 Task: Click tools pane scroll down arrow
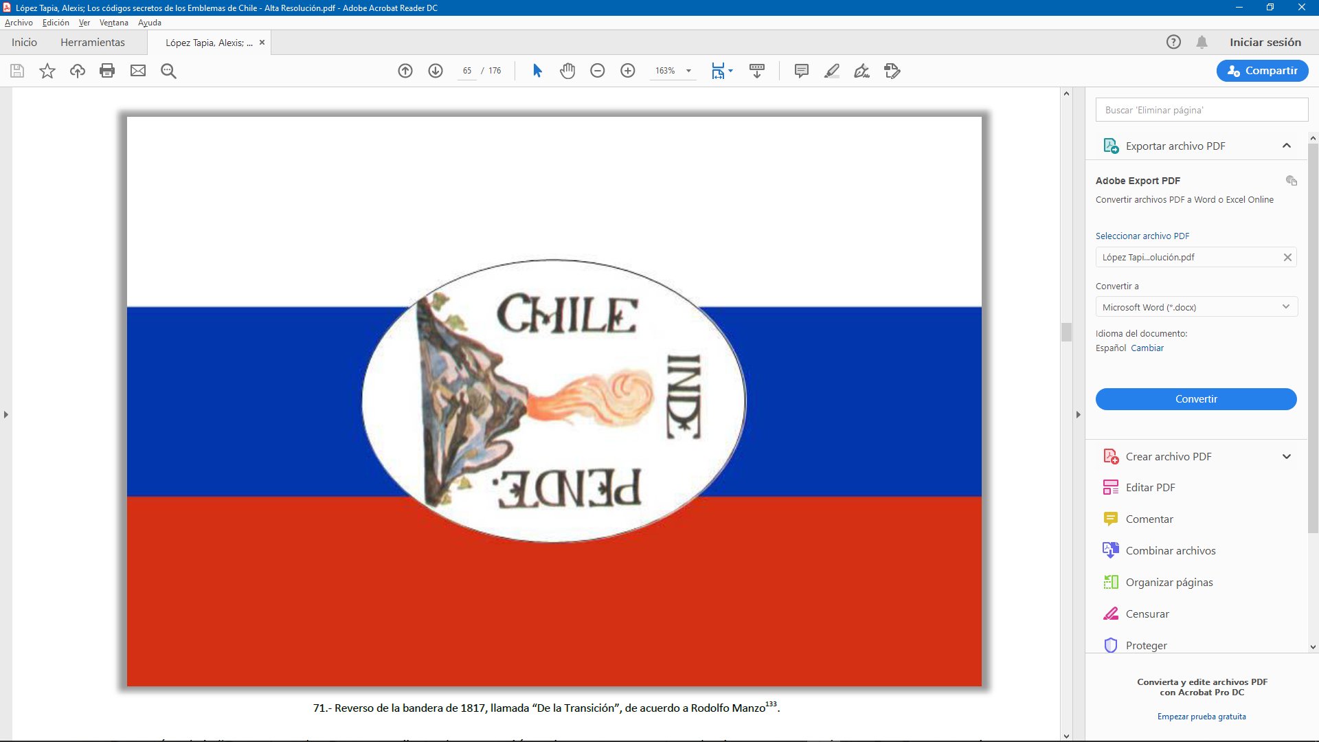pyautogui.click(x=1313, y=647)
